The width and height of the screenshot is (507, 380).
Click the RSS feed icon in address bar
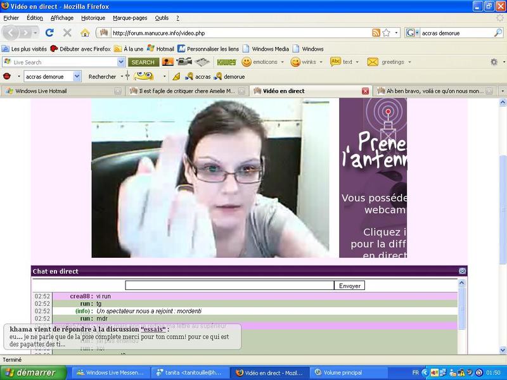376,32
